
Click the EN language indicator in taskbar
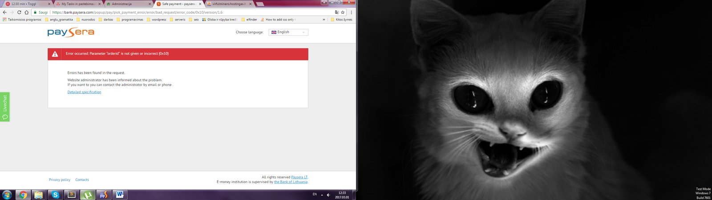click(315, 194)
